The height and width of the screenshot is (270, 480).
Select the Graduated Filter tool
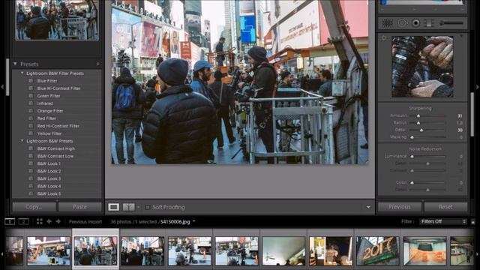(429, 23)
